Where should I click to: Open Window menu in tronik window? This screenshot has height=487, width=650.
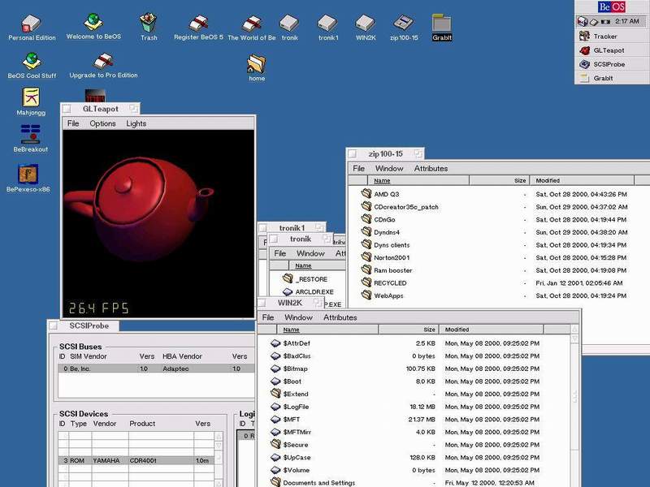click(310, 253)
